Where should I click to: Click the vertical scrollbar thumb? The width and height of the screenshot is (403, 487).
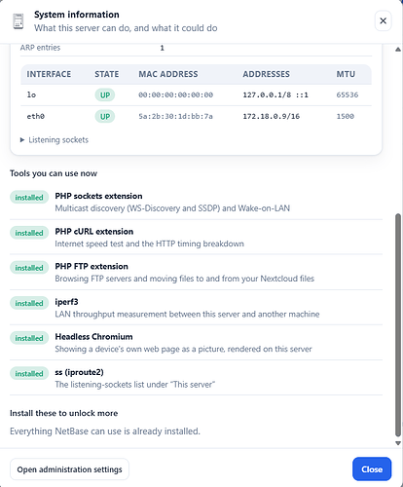[x=398, y=325]
